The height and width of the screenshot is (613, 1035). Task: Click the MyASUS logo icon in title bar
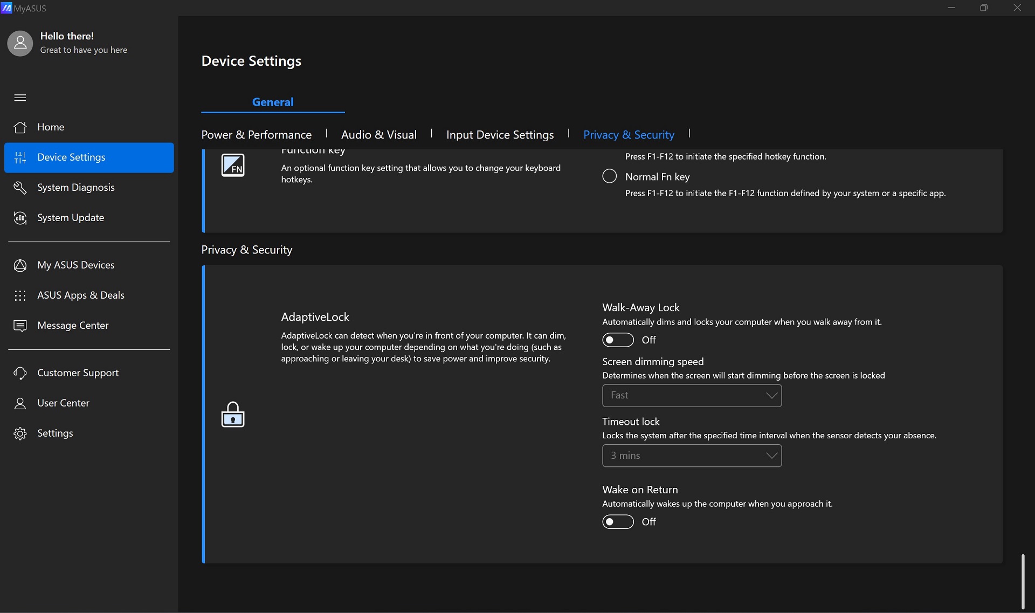click(6, 8)
